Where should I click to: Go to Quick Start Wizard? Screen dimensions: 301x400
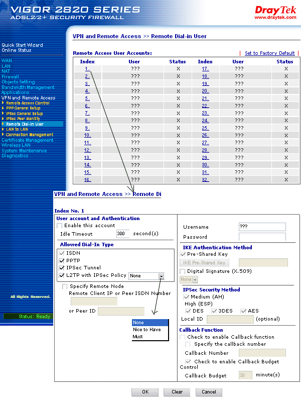pos(22,45)
